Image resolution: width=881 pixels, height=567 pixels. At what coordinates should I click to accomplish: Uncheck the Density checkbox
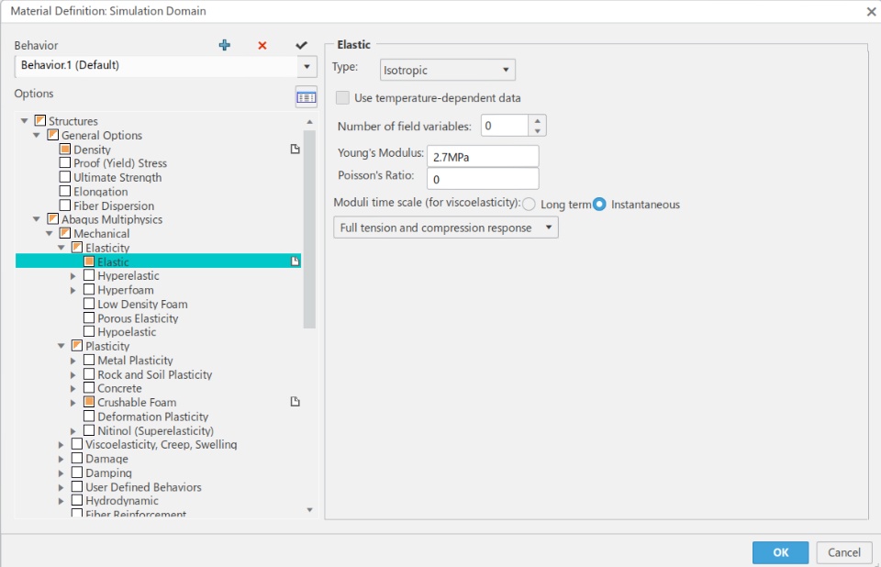65,149
